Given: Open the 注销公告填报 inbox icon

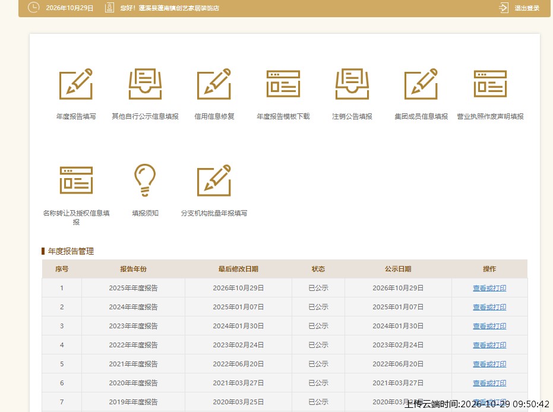Looking at the screenshot, I should click(352, 84).
